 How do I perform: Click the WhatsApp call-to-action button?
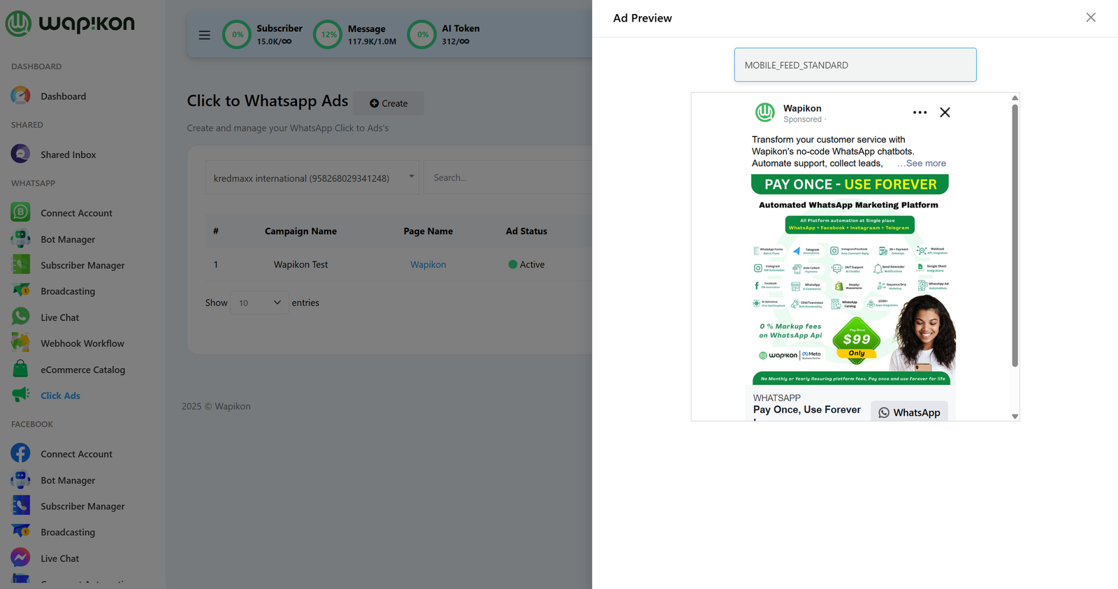[x=909, y=412]
